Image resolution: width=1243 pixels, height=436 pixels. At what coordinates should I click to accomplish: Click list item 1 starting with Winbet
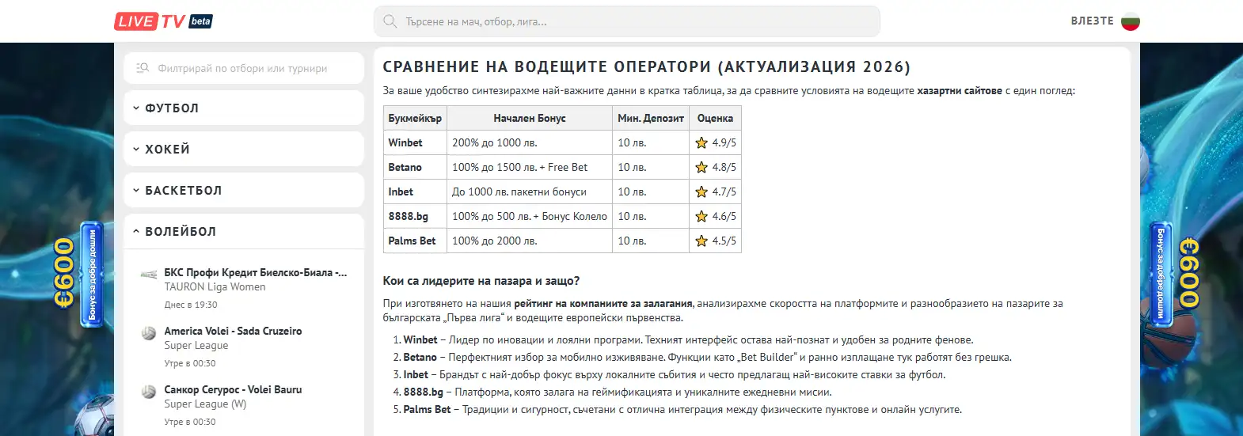click(689, 339)
